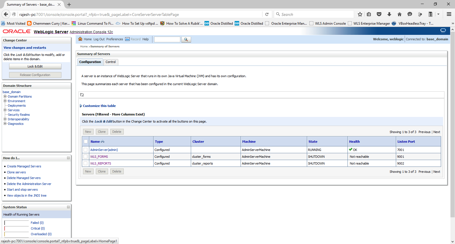Click the Deployments tree item
This screenshot has height=244, width=455.
click(17, 106)
